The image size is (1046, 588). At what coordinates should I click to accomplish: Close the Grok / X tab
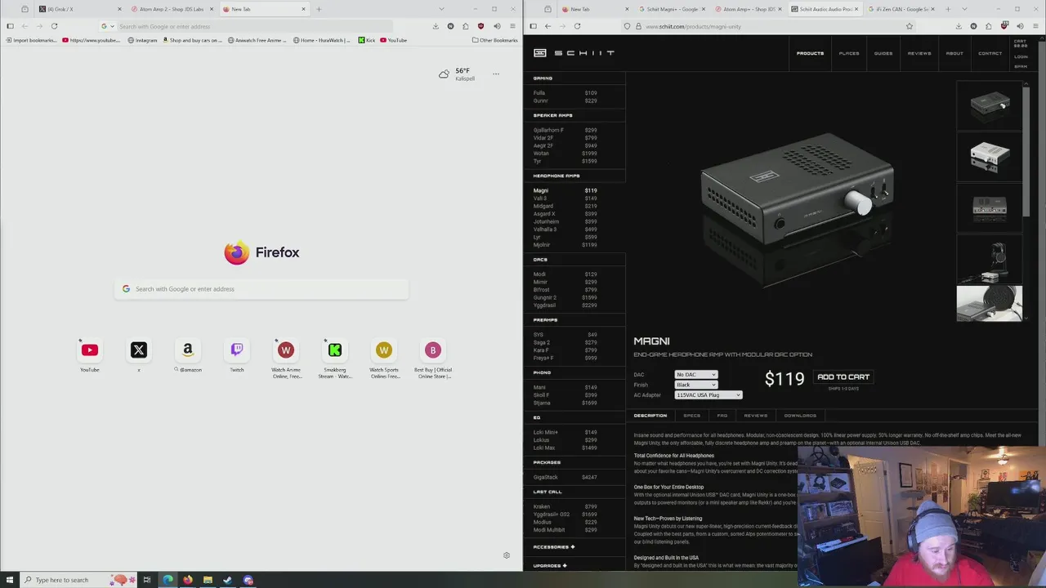(119, 9)
